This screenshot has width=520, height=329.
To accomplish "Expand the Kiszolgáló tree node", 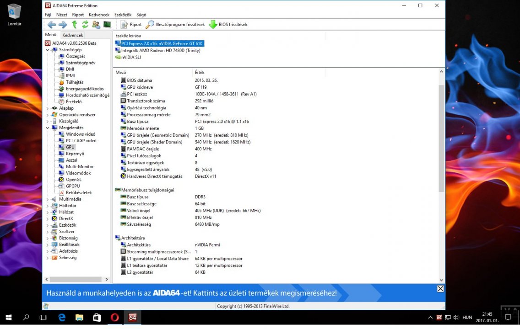I will click(x=48, y=122).
